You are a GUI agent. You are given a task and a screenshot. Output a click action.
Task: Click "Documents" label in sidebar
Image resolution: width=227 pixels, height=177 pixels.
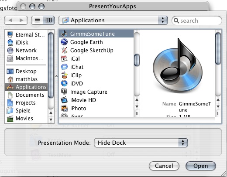30,95
